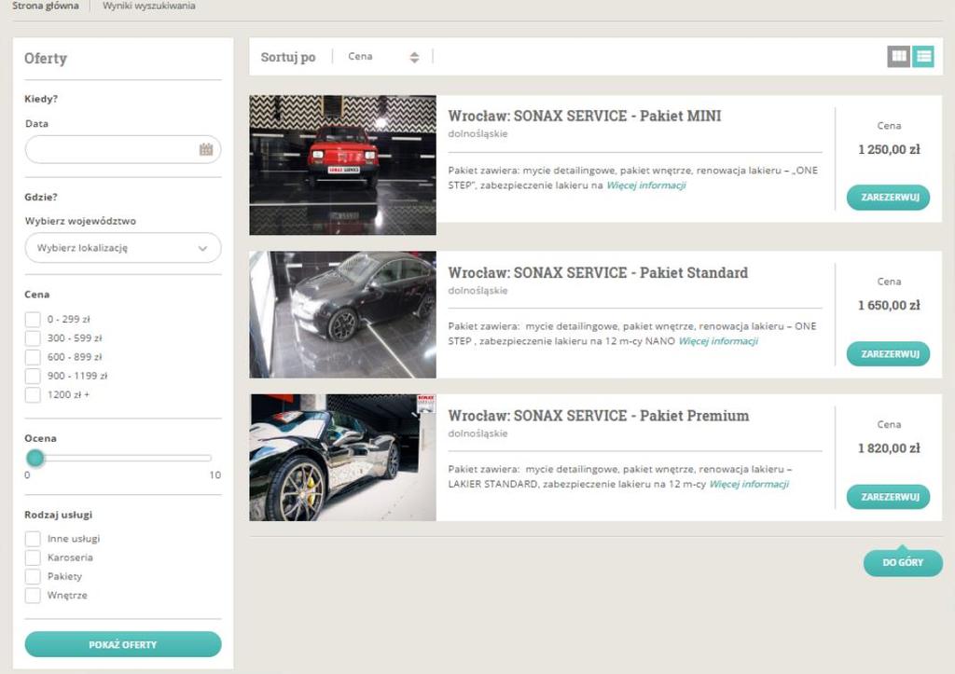Open the black sedan Pakiet Standard thumbnail
Screen dimensions: 955x674
[342, 315]
